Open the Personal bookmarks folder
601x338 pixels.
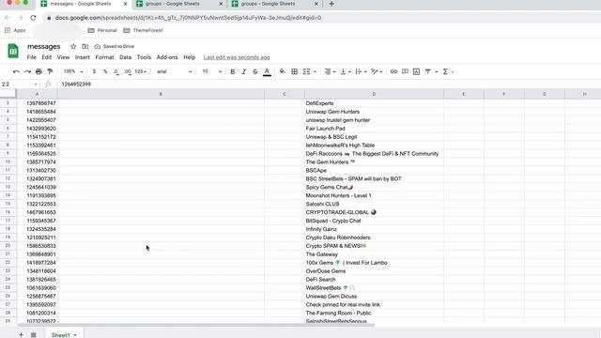pyautogui.click(x=102, y=30)
